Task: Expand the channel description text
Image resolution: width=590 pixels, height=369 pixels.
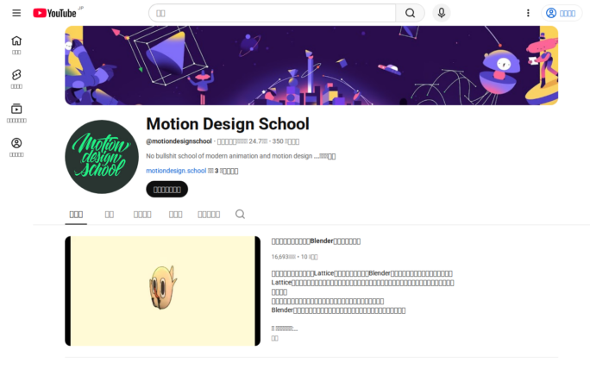Action: click(328, 156)
